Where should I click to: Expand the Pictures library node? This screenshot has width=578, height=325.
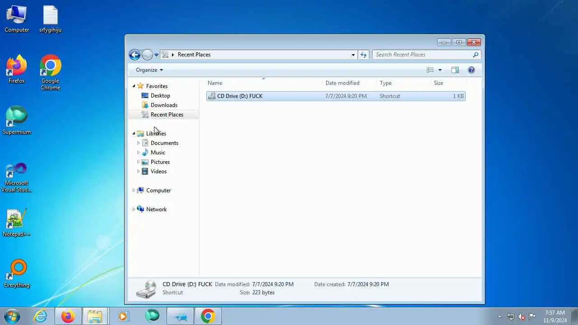[x=138, y=162]
